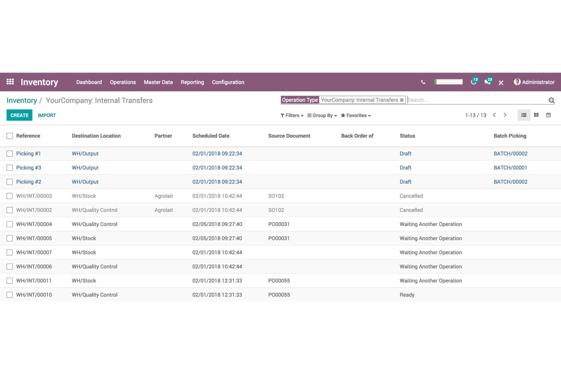Click PO00031 in WH/INT/00004 row

pos(279,224)
